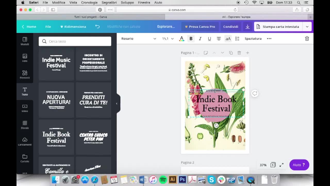Delete selected element with trash icon
Screen dimensions: 330x186
coord(307,38)
